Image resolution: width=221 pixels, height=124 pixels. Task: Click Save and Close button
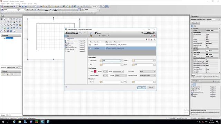7,7
